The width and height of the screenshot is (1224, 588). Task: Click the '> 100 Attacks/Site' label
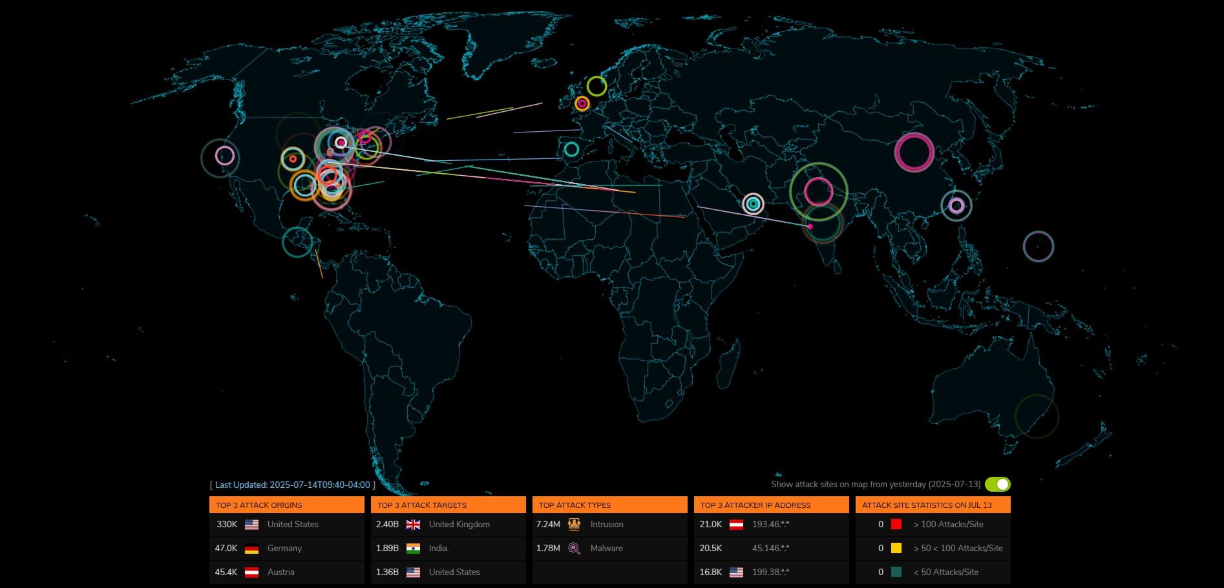click(x=948, y=524)
